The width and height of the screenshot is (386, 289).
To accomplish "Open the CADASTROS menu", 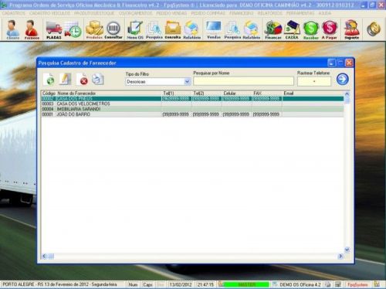I will click(x=14, y=13).
